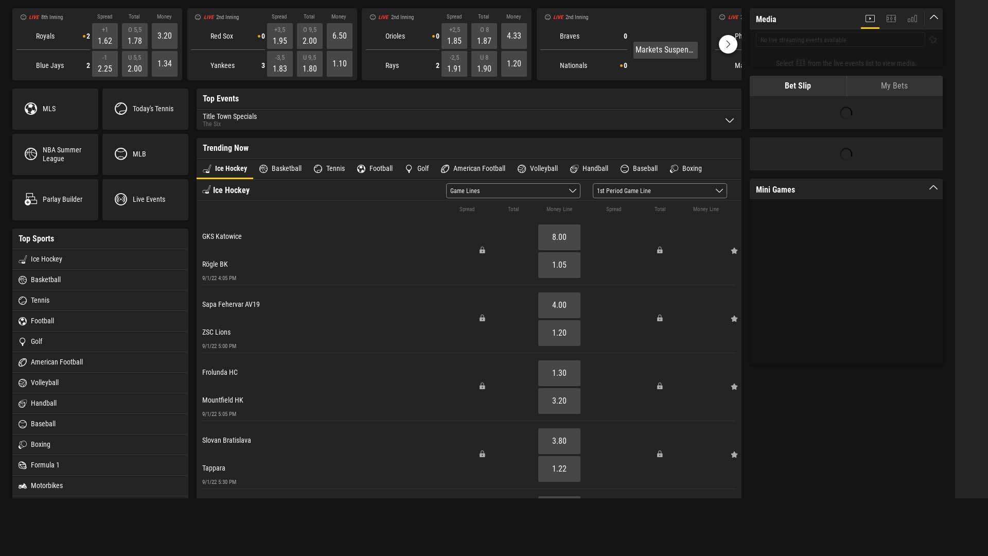
Task: Open the Parlay Builder
Action: [x=55, y=199]
